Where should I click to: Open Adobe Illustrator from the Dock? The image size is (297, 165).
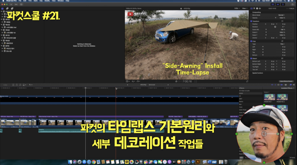tap(198, 162)
